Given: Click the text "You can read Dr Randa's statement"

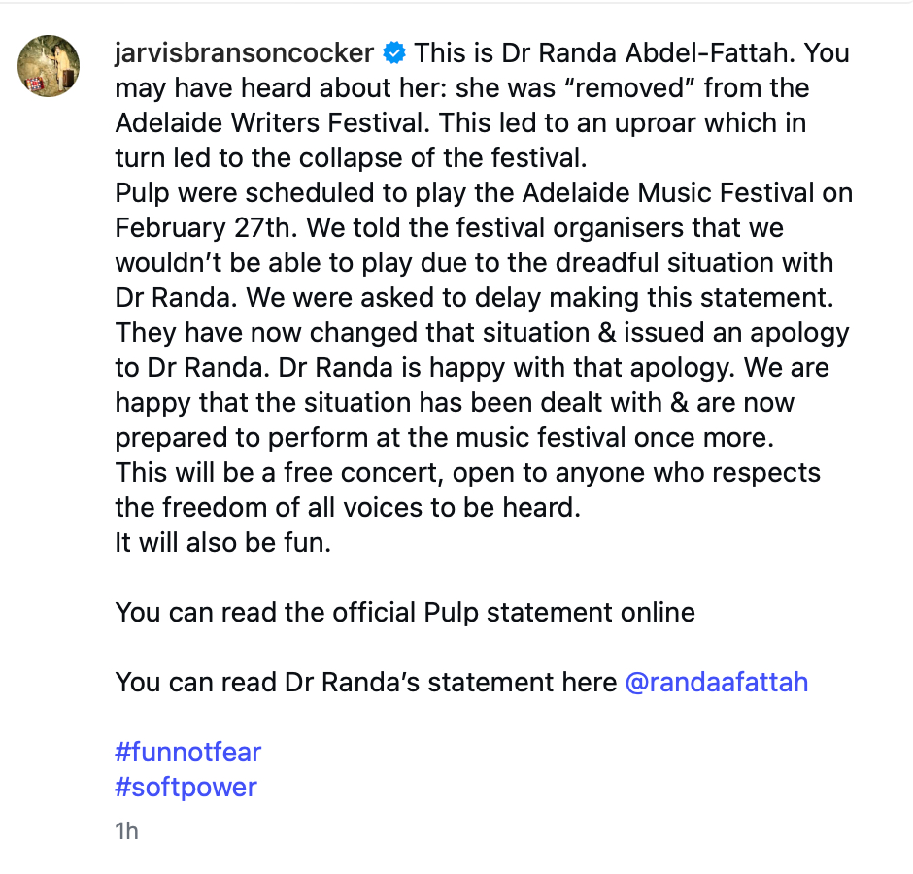Looking at the screenshot, I should point(365,682).
